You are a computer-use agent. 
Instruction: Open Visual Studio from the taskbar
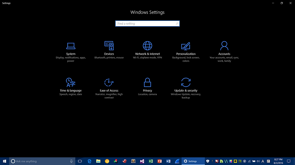[142, 161]
